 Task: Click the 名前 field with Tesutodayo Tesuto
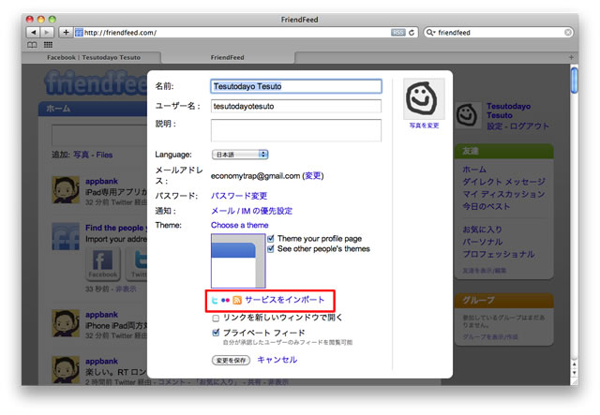pyautogui.click(x=296, y=86)
